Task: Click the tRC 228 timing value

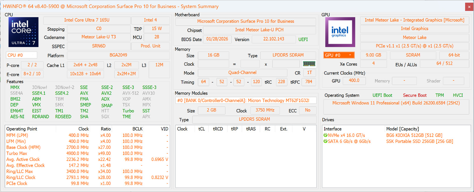Action: coord(281,82)
